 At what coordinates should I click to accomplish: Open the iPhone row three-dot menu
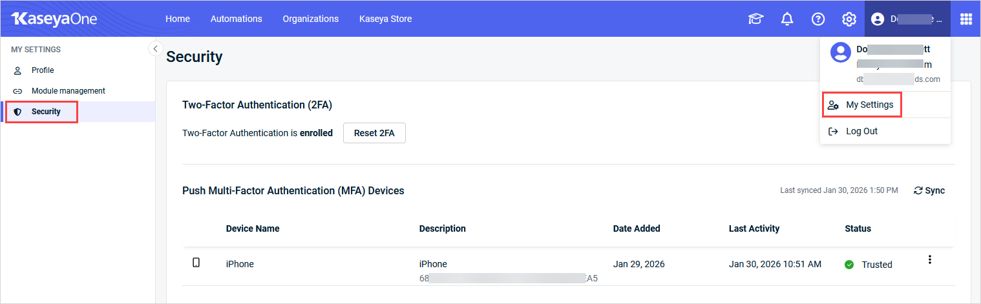click(x=930, y=259)
